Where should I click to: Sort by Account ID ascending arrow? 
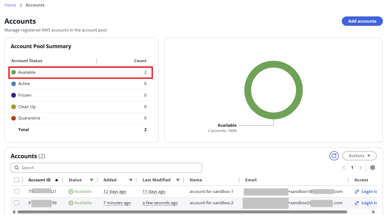[56, 180]
